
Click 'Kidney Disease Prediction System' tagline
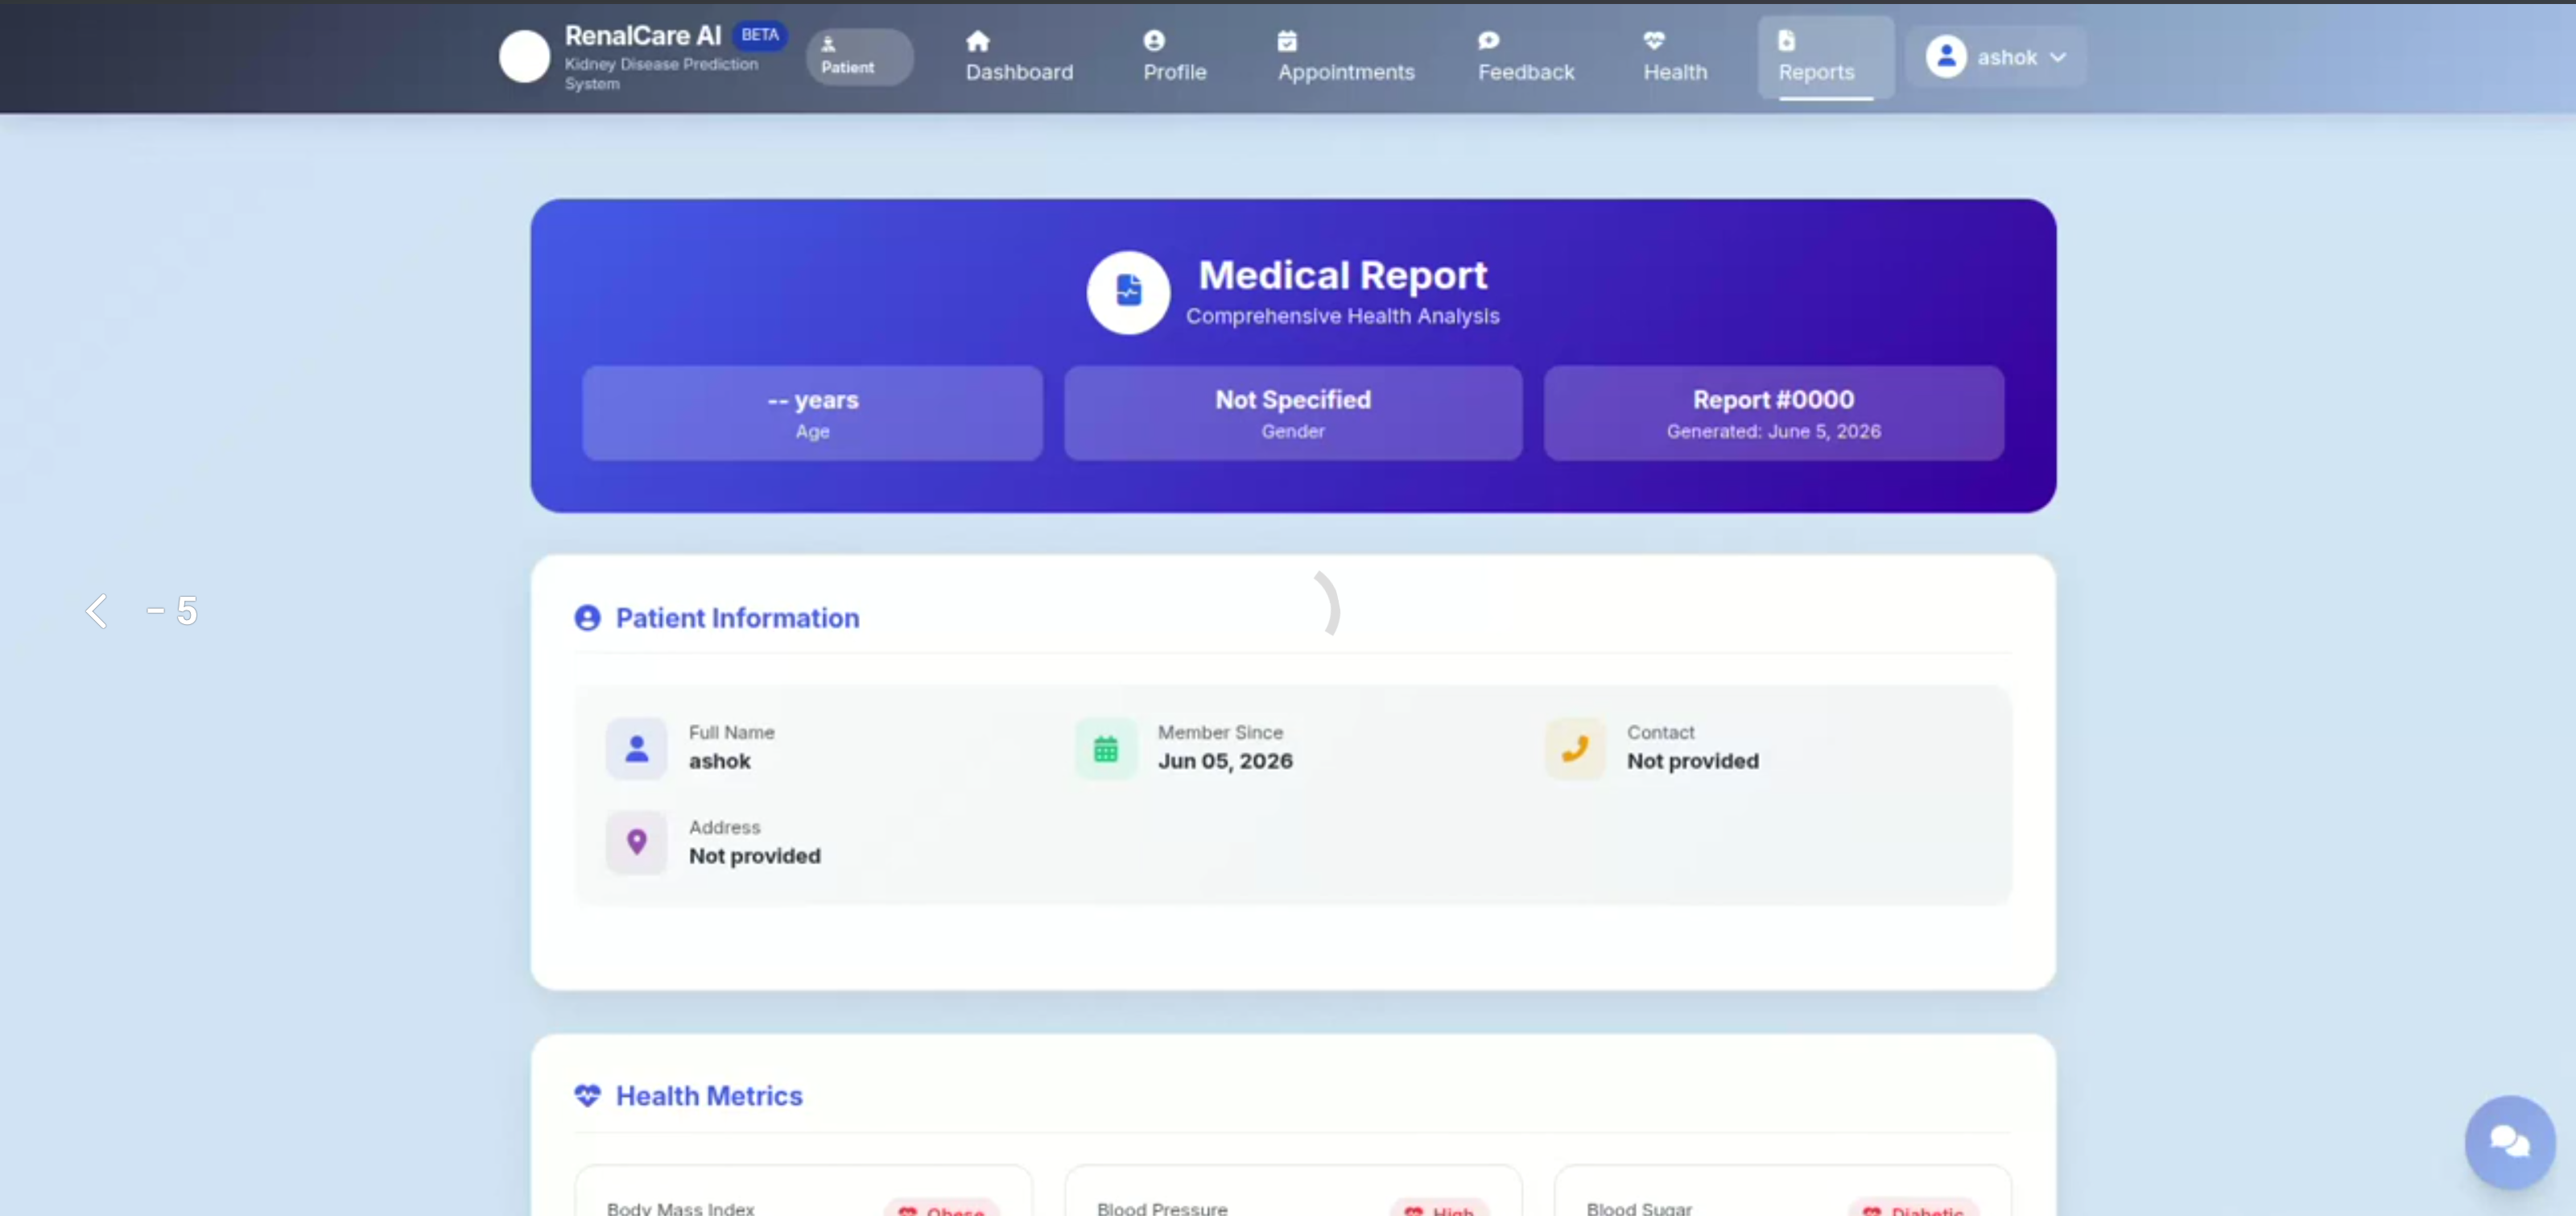(x=661, y=73)
